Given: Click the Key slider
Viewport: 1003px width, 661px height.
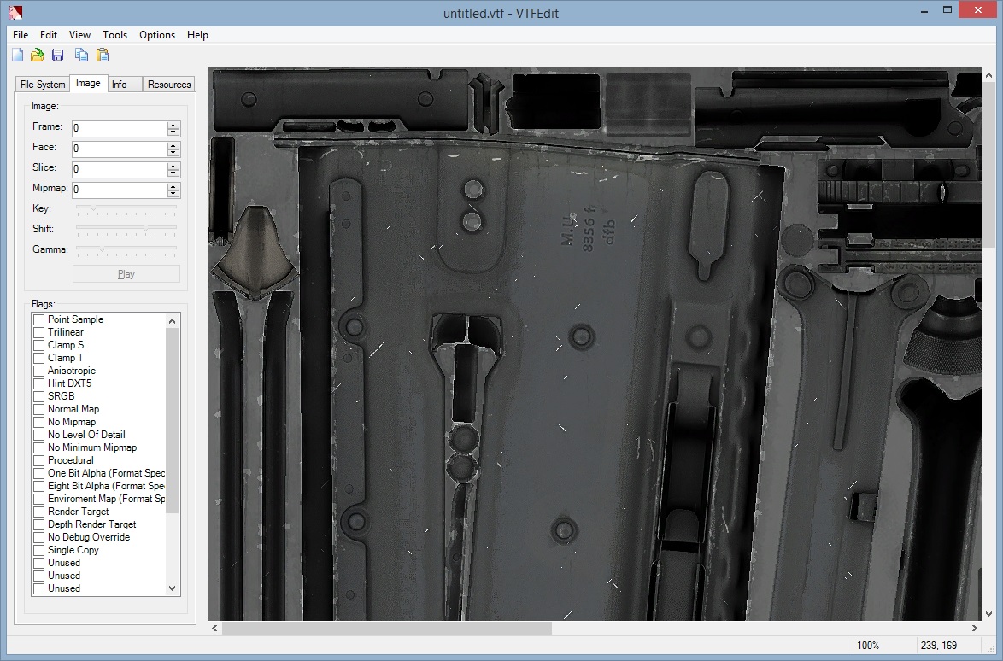Looking at the screenshot, I should pos(126,209).
